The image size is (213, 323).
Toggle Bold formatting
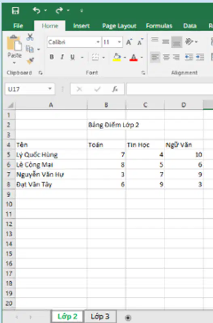pyautogui.click(x=52, y=57)
